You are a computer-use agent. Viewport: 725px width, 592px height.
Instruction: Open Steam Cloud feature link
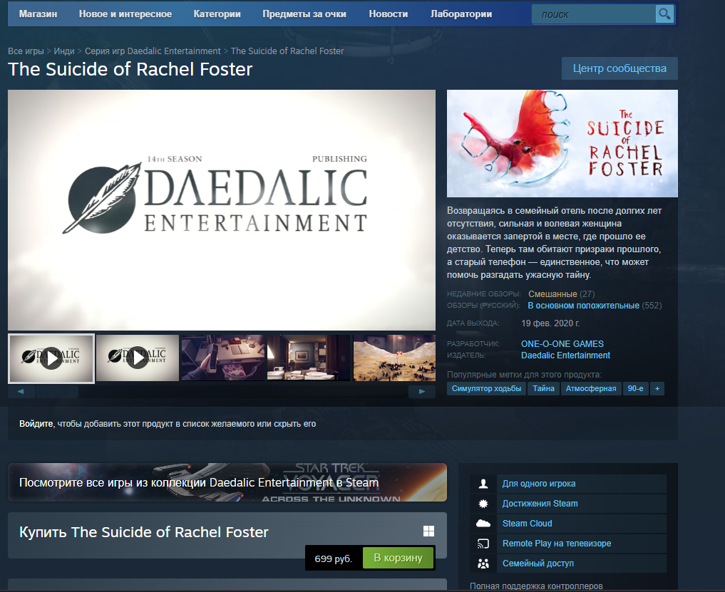coord(527,523)
